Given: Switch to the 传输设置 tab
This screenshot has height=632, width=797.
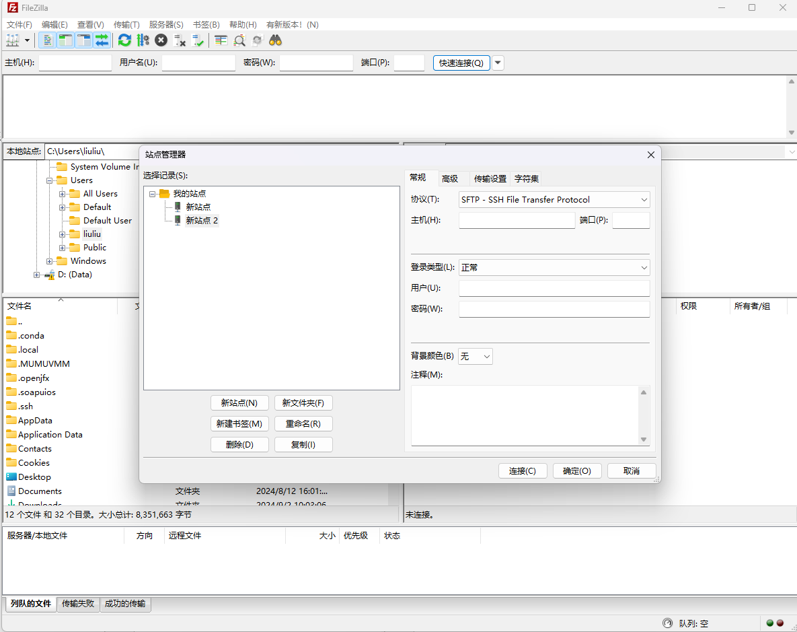Looking at the screenshot, I should click(490, 178).
